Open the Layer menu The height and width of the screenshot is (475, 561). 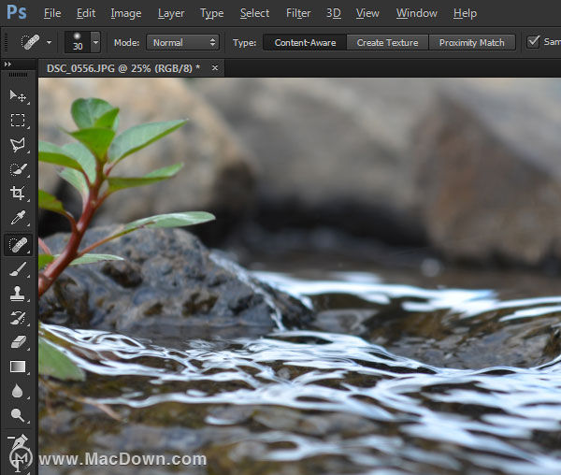[171, 13]
